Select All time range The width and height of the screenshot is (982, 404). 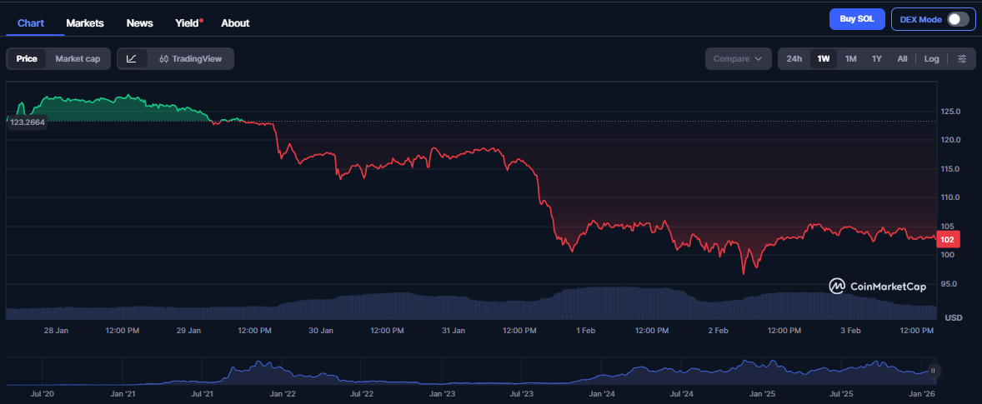tap(902, 59)
